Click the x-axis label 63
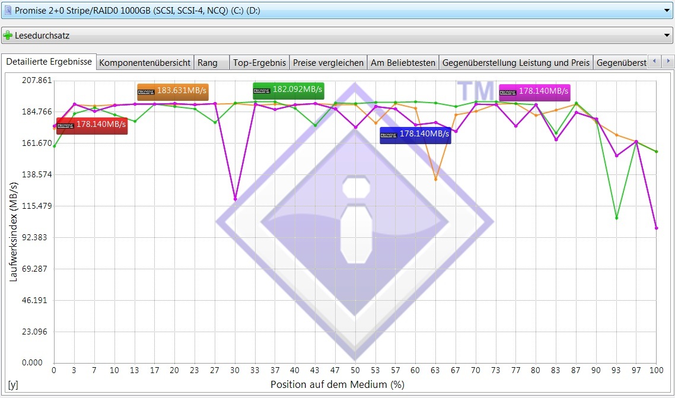 click(x=435, y=371)
